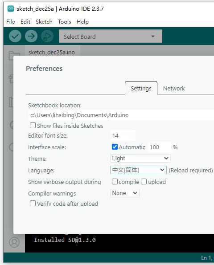This screenshot has height=265, width=214.
Task: Select the Settings tab
Action: pos(141,88)
